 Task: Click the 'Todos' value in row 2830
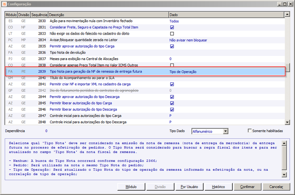click(x=174, y=21)
